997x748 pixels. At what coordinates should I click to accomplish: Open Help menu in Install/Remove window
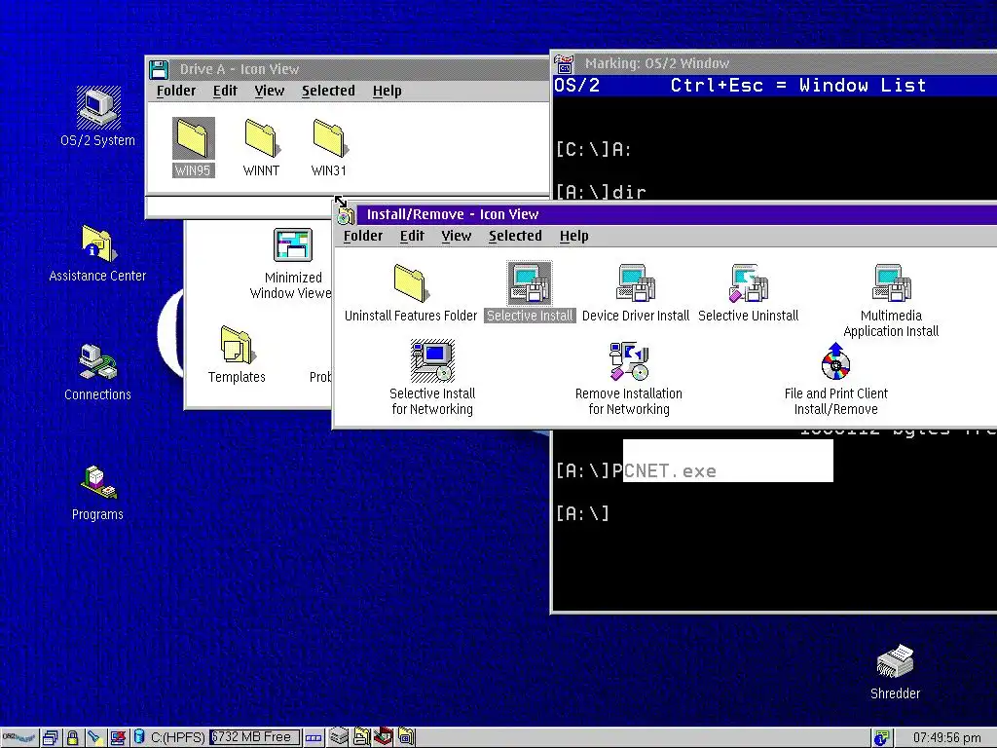(574, 236)
